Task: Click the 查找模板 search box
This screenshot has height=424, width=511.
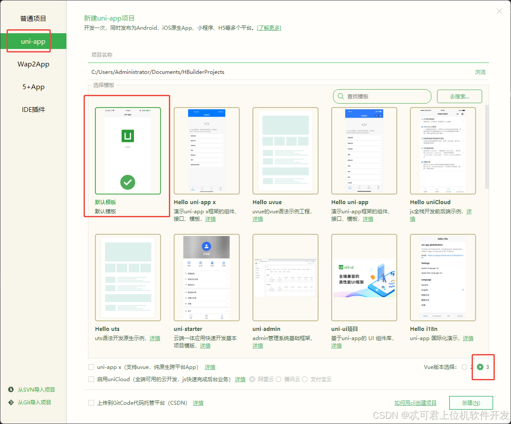Action: (x=382, y=97)
